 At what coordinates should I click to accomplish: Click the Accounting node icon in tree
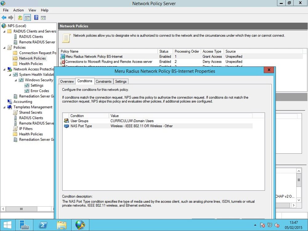[x=10, y=102]
